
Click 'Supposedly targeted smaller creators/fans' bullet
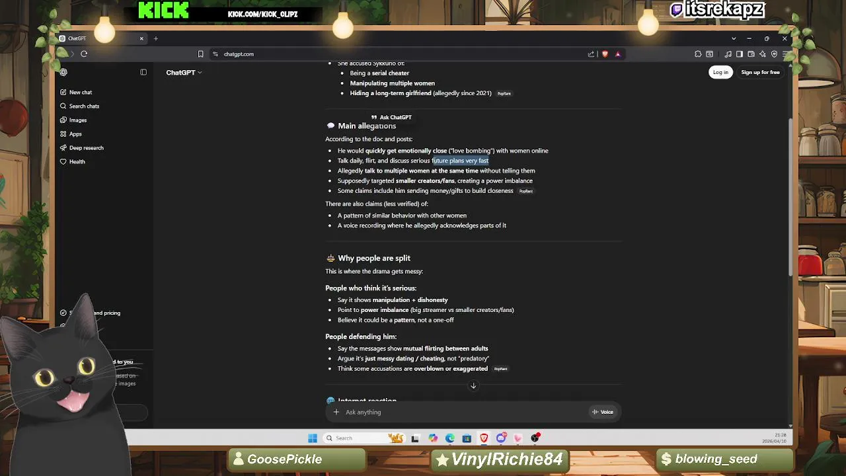click(x=435, y=181)
